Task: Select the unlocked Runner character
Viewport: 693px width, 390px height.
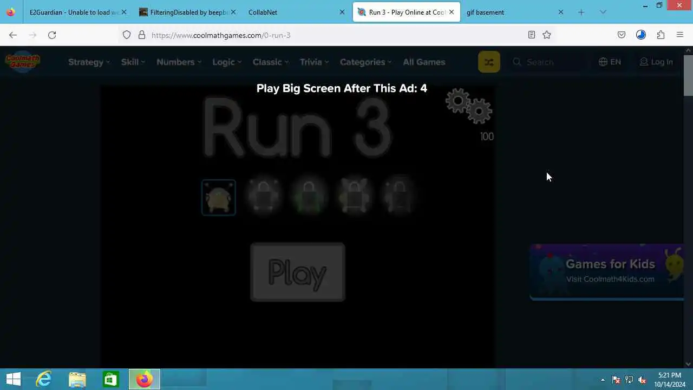Action: [x=219, y=198]
